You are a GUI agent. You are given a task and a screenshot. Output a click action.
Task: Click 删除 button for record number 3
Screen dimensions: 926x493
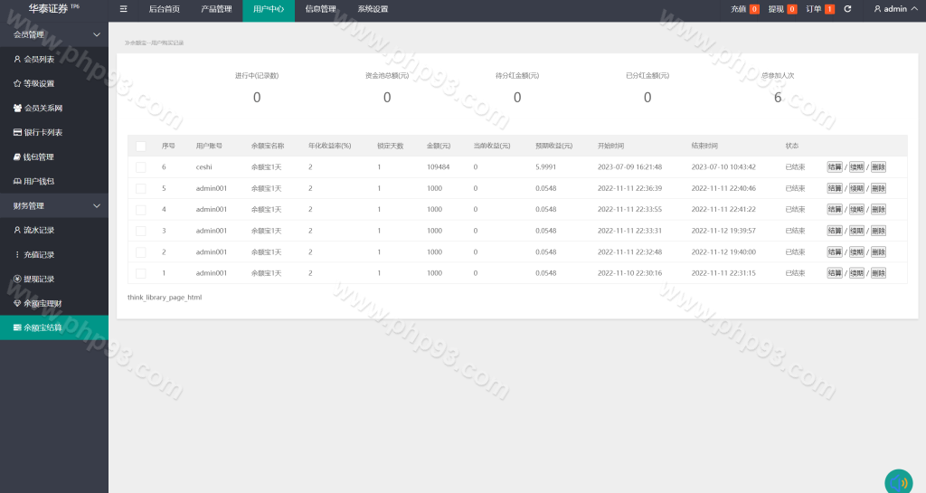878,231
